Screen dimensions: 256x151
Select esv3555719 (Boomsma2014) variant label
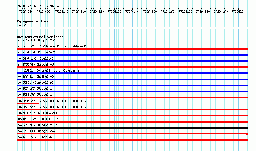[x=38, y=113]
